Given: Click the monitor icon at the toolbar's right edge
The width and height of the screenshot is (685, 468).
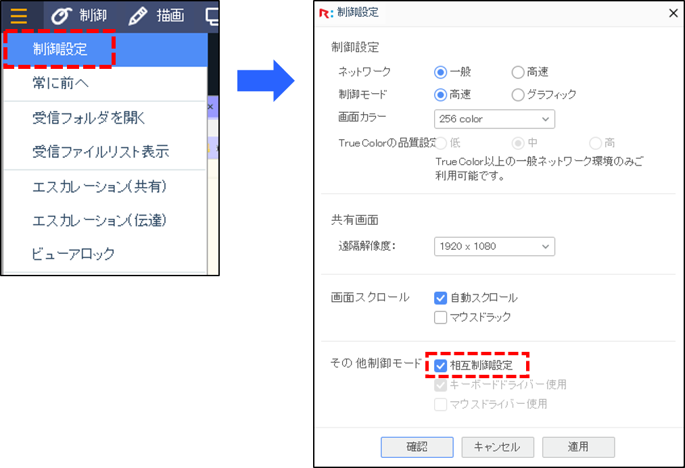Looking at the screenshot, I should point(212,16).
